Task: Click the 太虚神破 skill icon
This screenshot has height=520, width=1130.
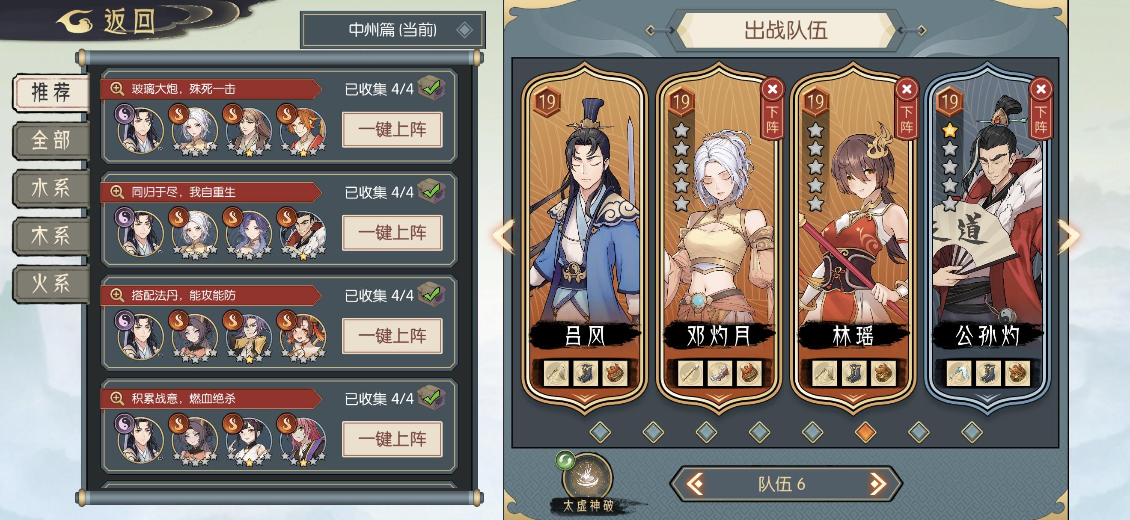Action: click(587, 478)
